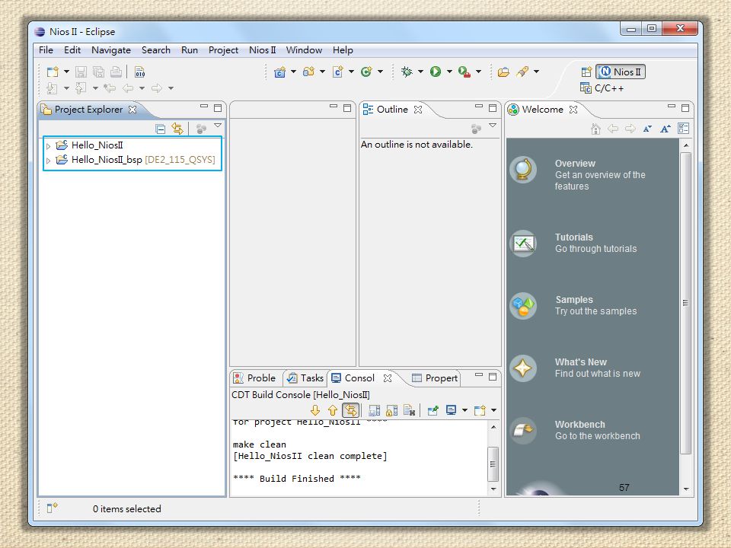This screenshot has height=548, width=731.
Task: Click the Welcome Home icon
Action: pos(595,129)
